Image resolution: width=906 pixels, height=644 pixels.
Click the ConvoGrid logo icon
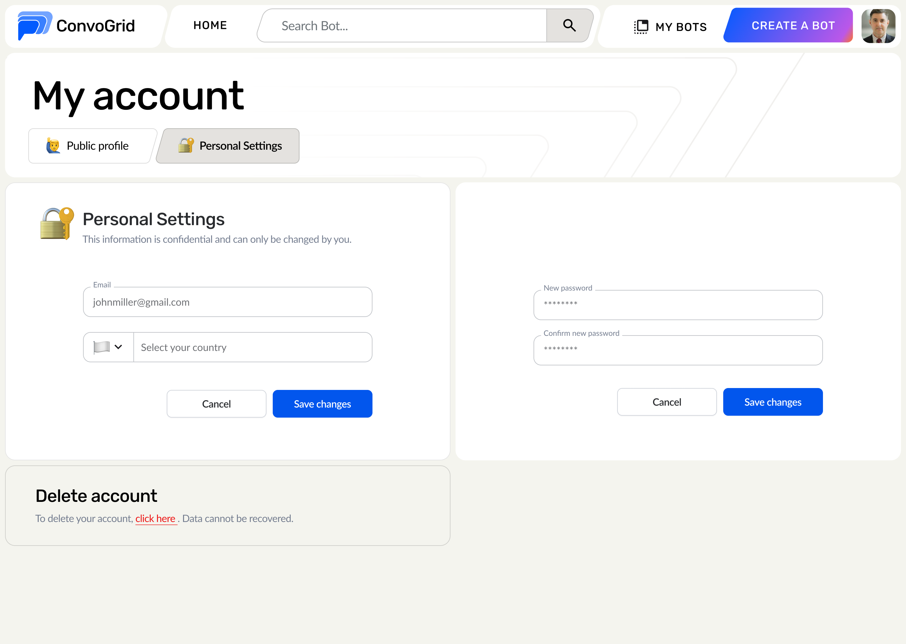35,26
